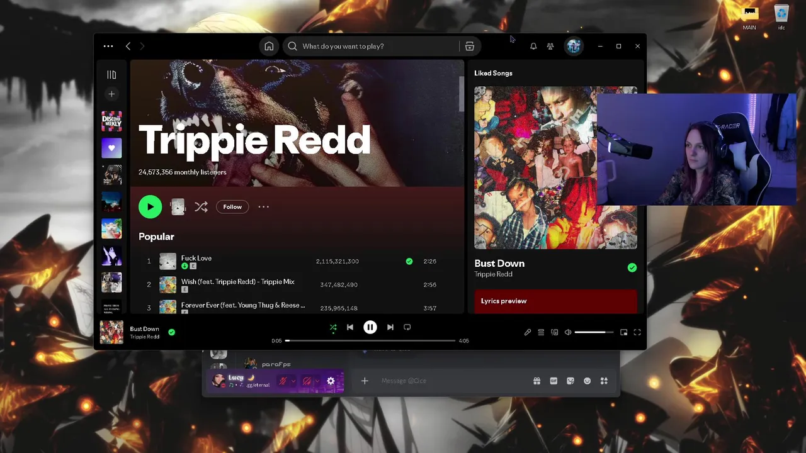This screenshot has height=453, width=806.
Task: Open Discord gift icon
Action: click(x=536, y=381)
